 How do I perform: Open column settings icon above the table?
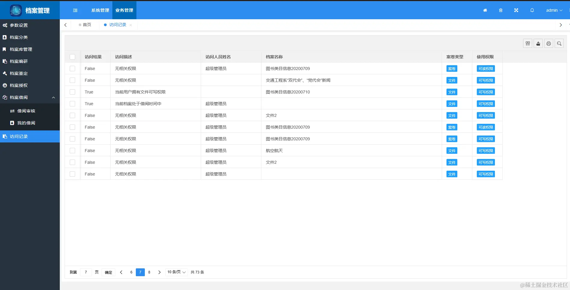tap(528, 43)
